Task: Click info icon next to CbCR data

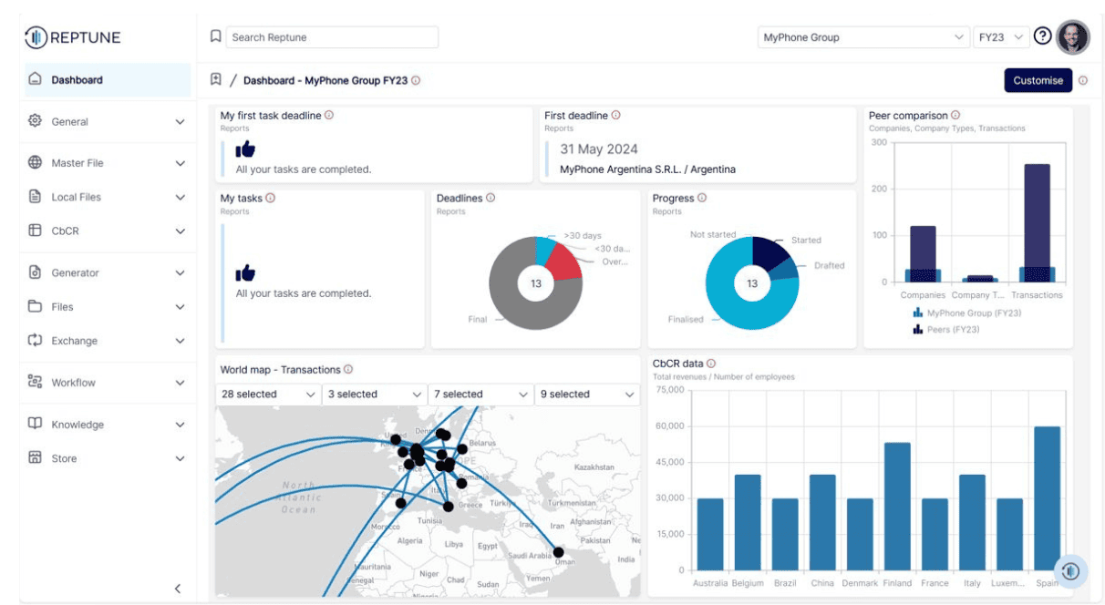Action: point(711,364)
